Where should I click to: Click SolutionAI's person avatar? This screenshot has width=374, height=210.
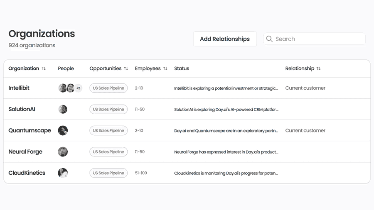tap(63, 109)
